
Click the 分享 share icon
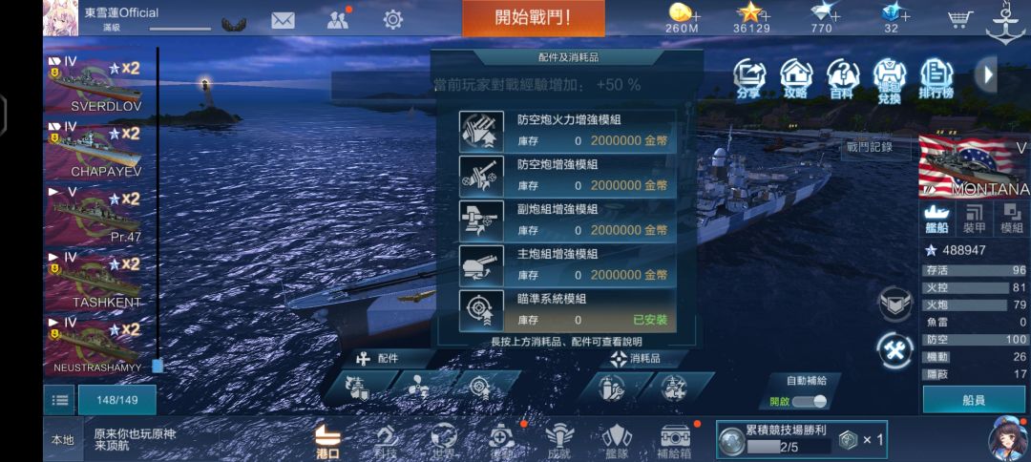tap(749, 79)
